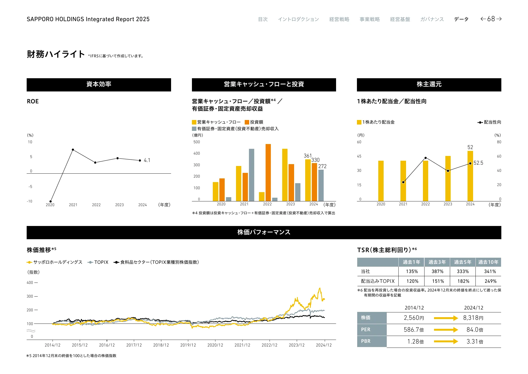Screen dimensions: 528x374
Task: Click the 2024 ROE data point
Action: coord(140,160)
